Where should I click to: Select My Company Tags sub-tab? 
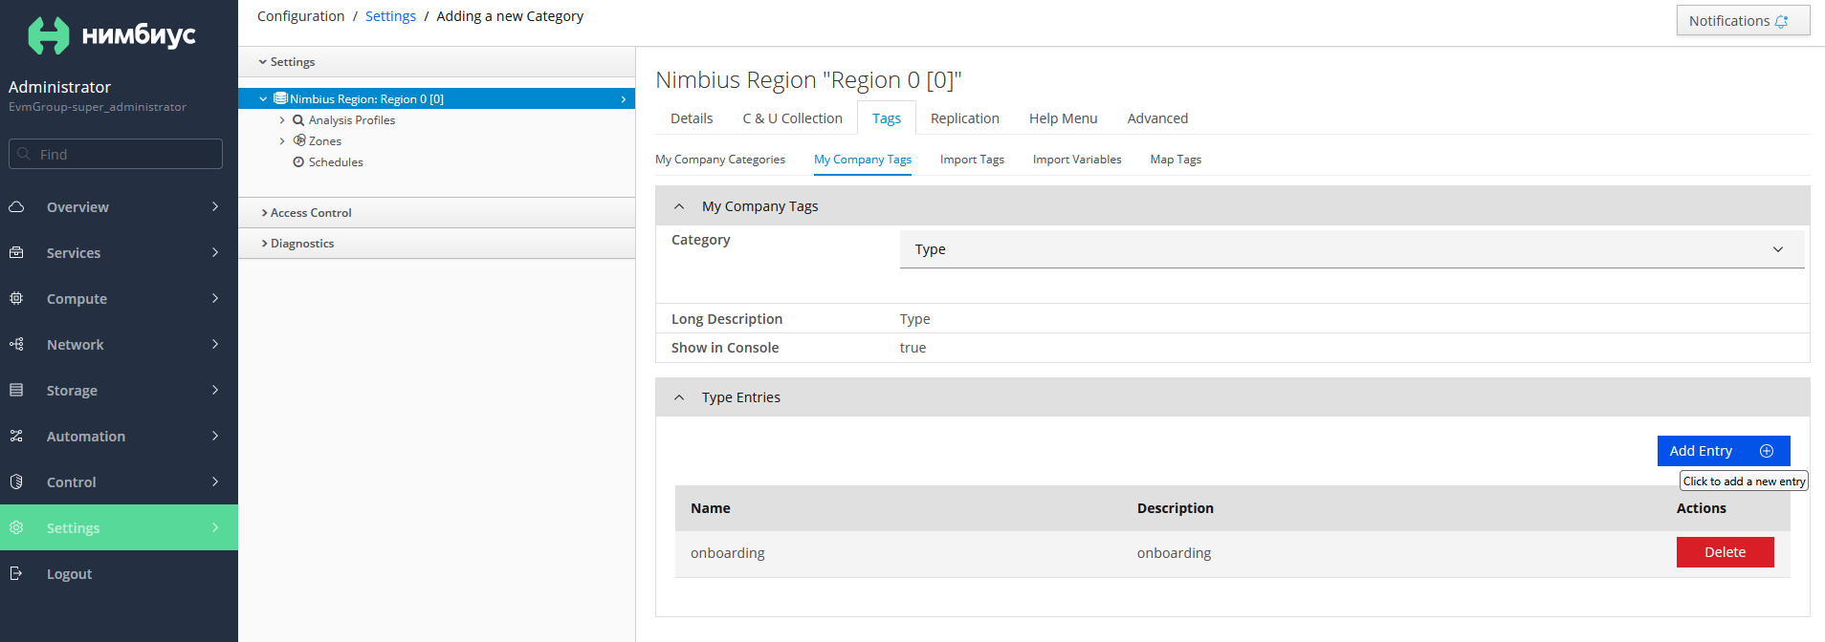863,160
